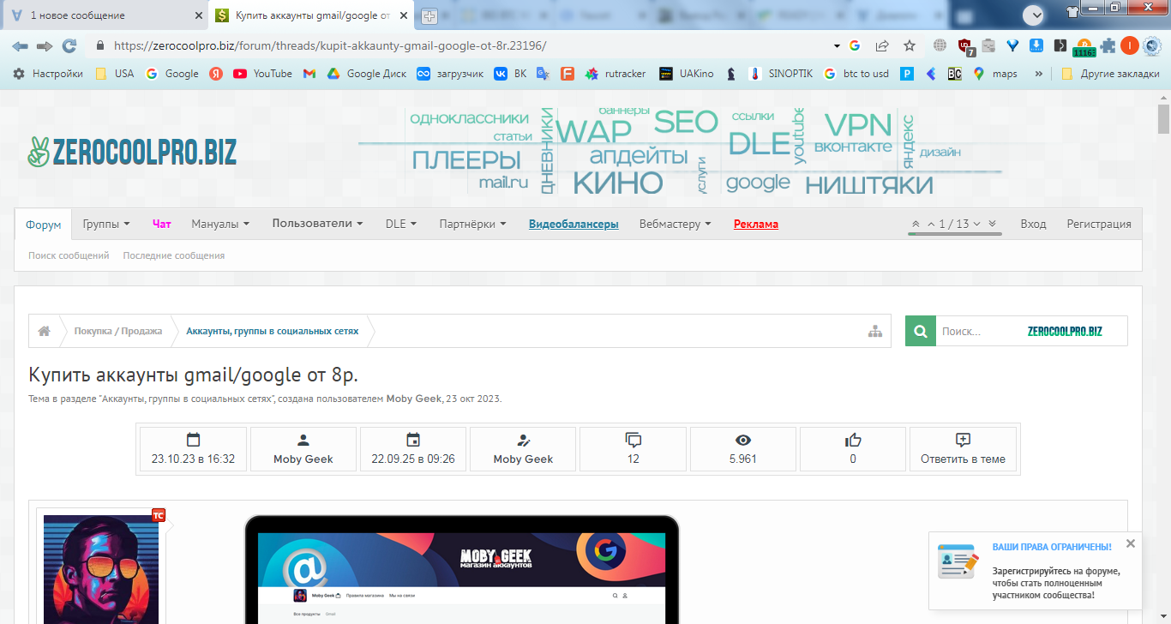
Task: Click the blue funnel extension icon
Action: [x=1012, y=45]
